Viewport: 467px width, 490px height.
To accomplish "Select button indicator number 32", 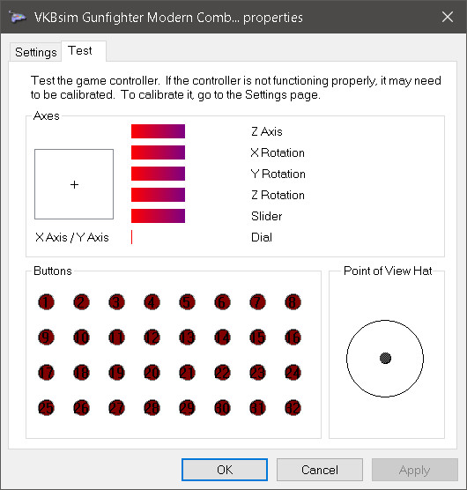I will click(293, 408).
